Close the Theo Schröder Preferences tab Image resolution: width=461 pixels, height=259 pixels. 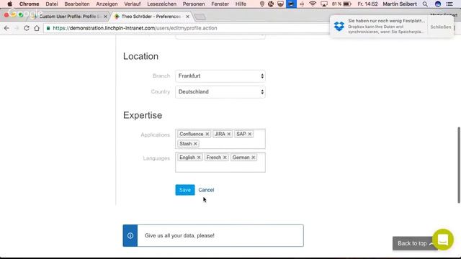(x=187, y=17)
